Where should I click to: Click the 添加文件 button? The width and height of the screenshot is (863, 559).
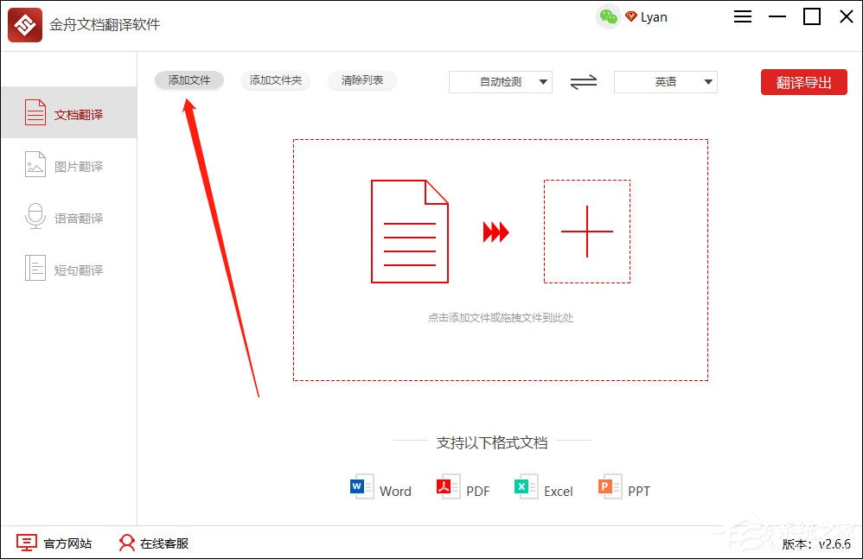[x=189, y=79]
